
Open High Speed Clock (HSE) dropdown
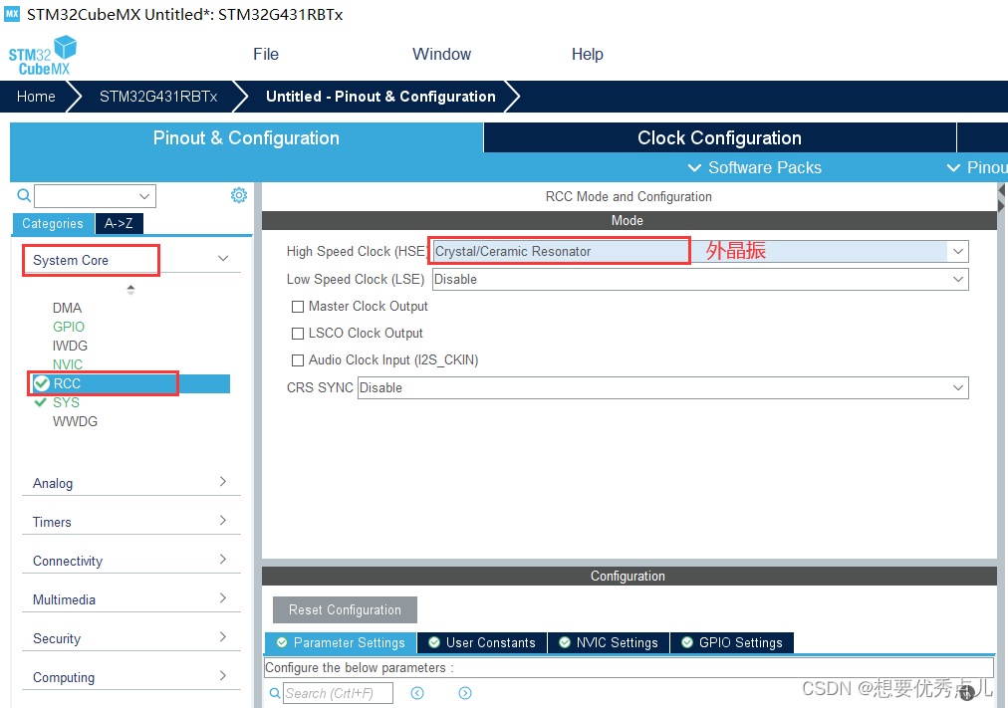tap(958, 251)
